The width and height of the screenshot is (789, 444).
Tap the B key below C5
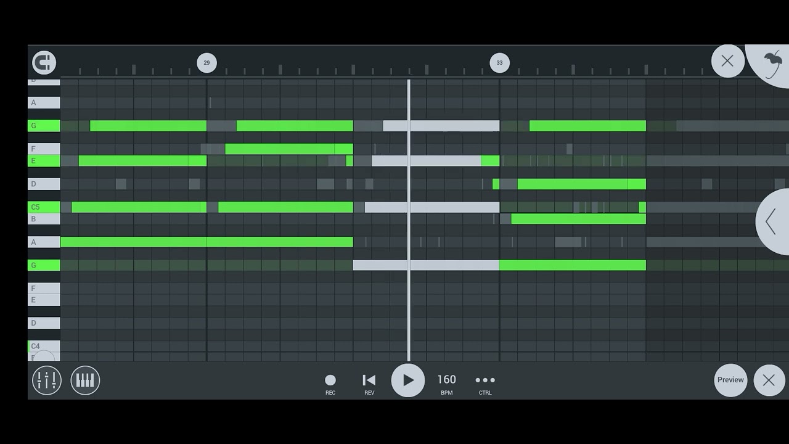(44, 219)
